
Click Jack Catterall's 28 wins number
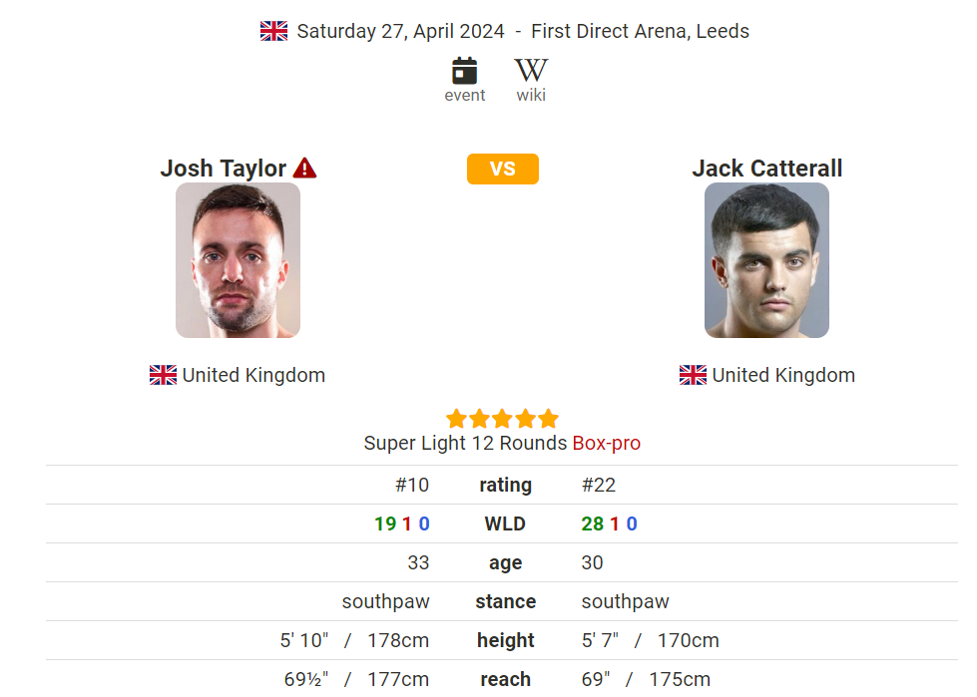[593, 523]
